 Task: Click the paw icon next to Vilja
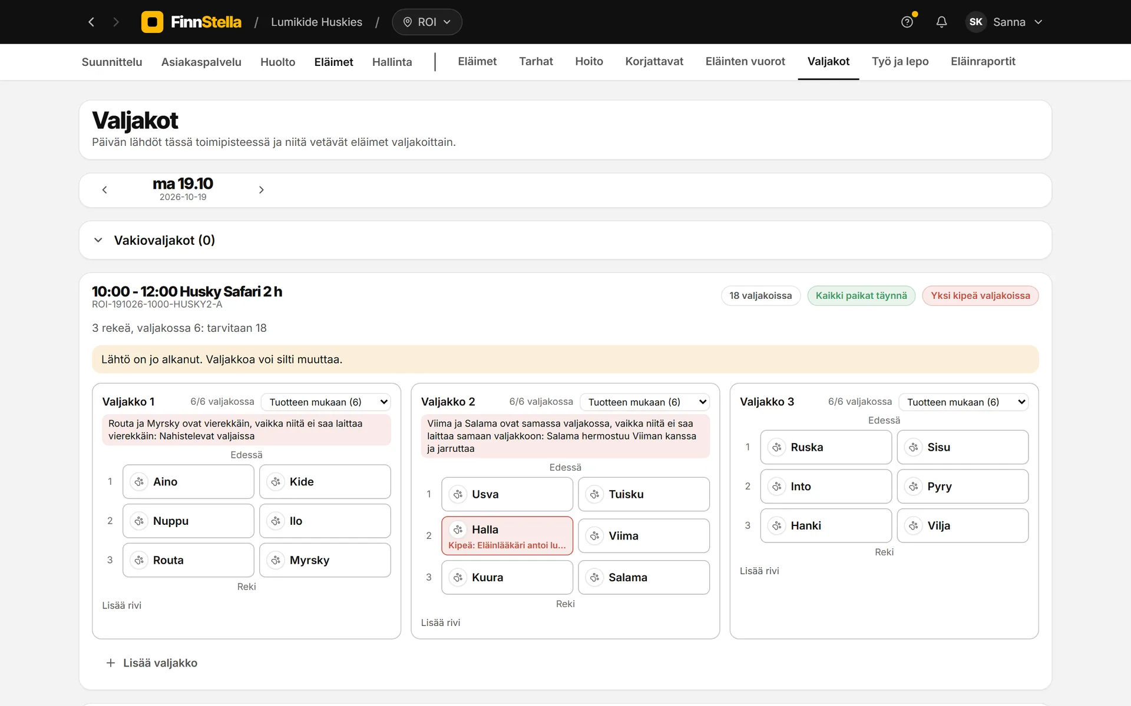[x=914, y=525]
